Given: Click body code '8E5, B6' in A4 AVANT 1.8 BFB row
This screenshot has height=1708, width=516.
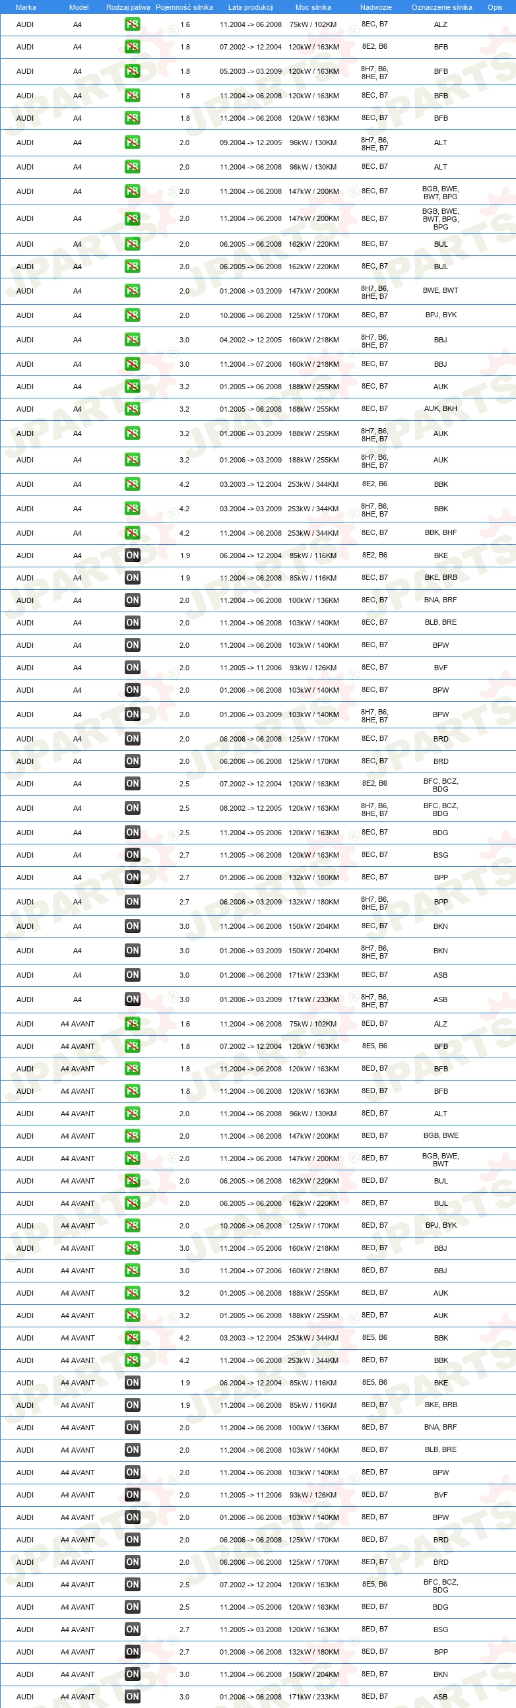Looking at the screenshot, I should (375, 1046).
